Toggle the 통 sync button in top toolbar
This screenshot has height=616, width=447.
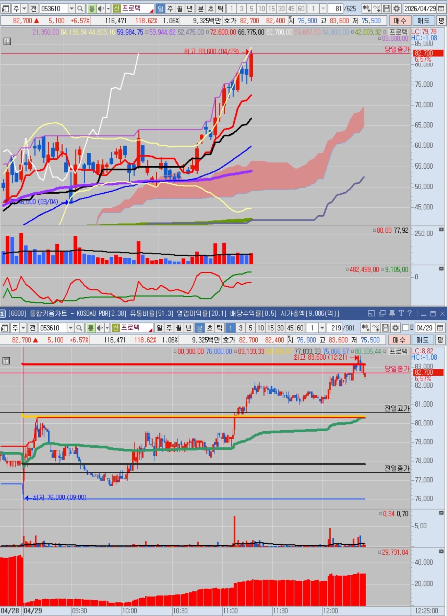pyautogui.click(x=91, y=8)
